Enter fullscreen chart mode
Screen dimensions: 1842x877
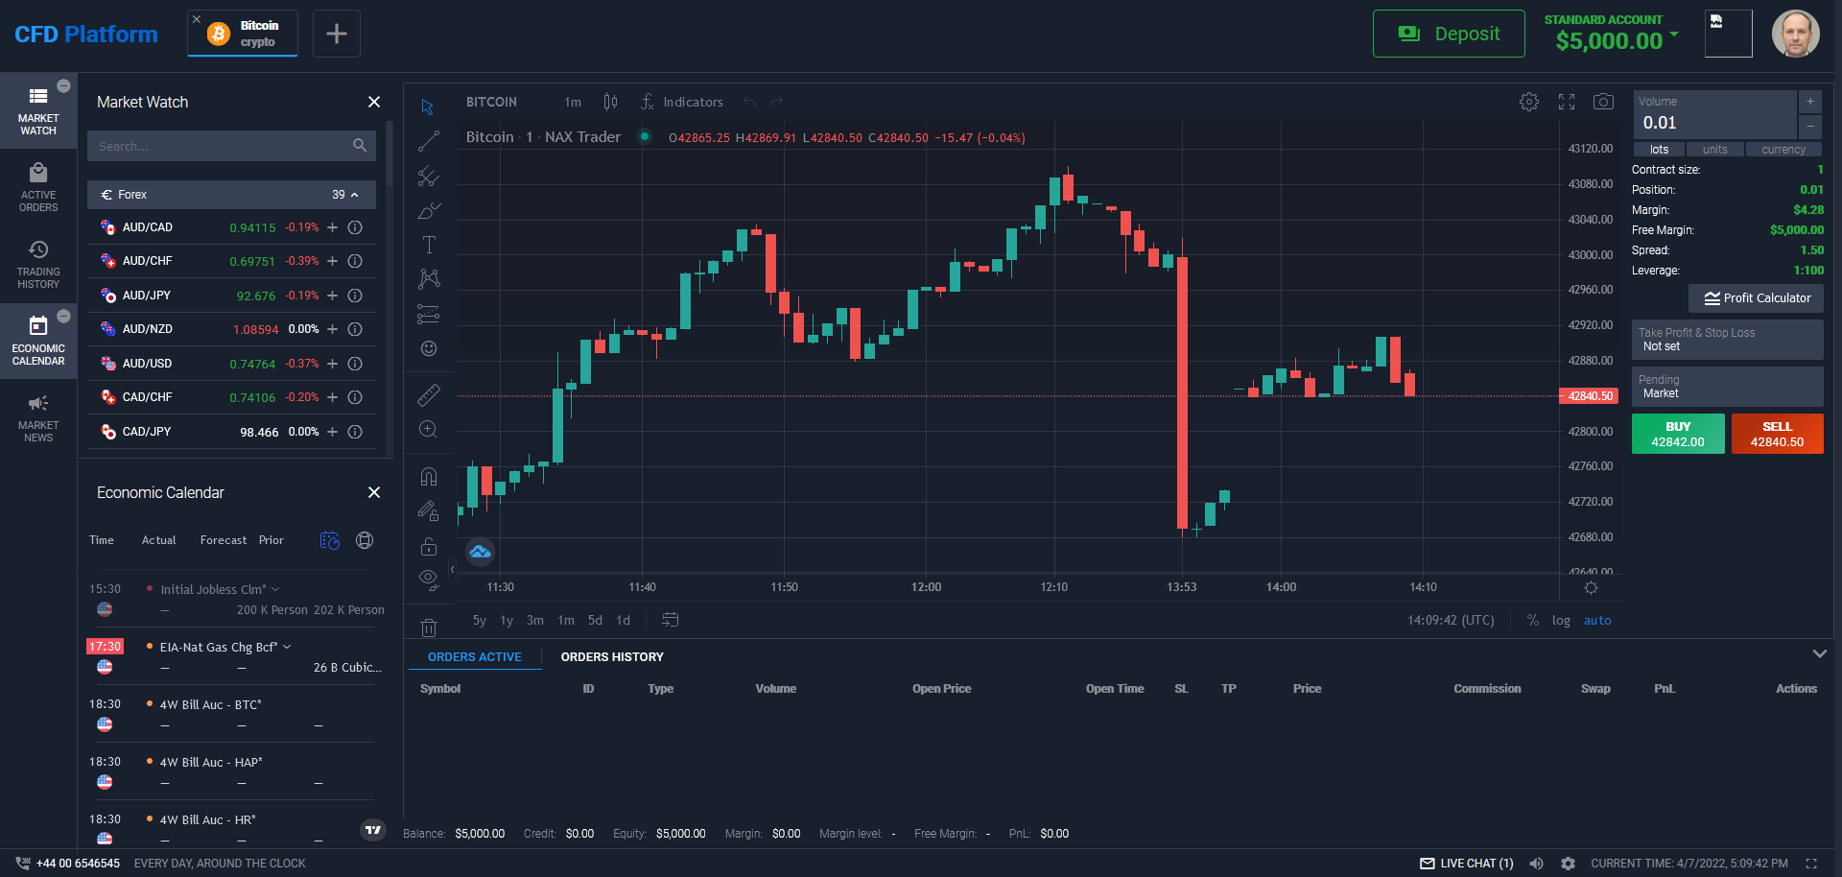click(1567, 102)
